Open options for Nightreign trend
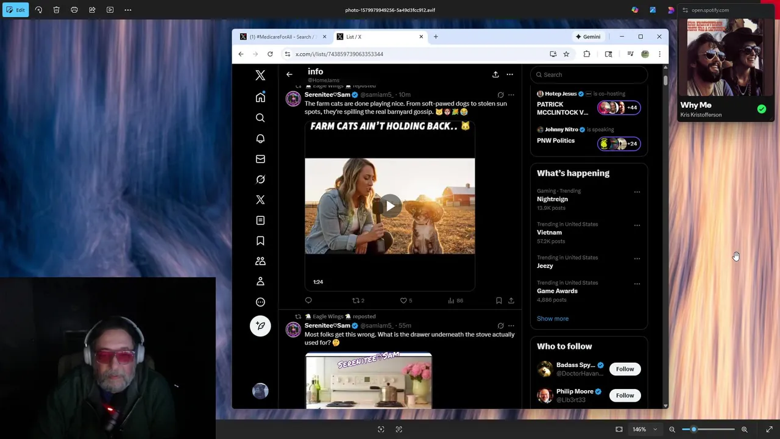 [637, 192]
